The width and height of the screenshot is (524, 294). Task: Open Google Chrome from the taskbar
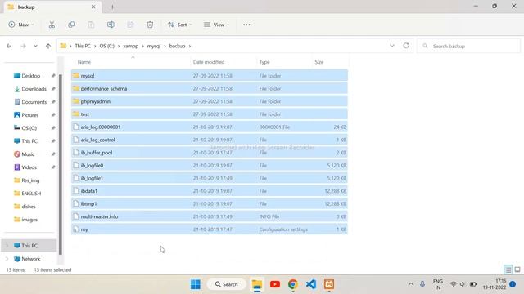tap(293, 284)
